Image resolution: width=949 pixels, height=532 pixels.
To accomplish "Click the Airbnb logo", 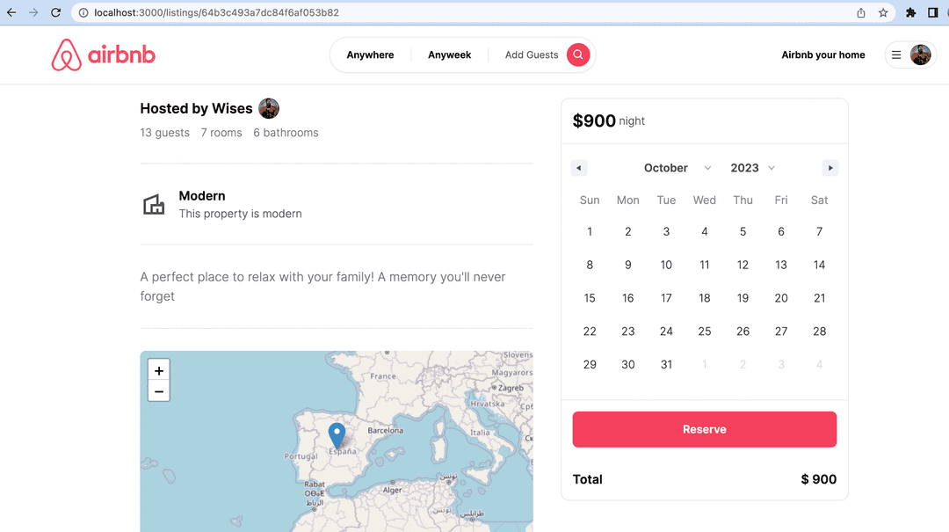I will [104, 55].
